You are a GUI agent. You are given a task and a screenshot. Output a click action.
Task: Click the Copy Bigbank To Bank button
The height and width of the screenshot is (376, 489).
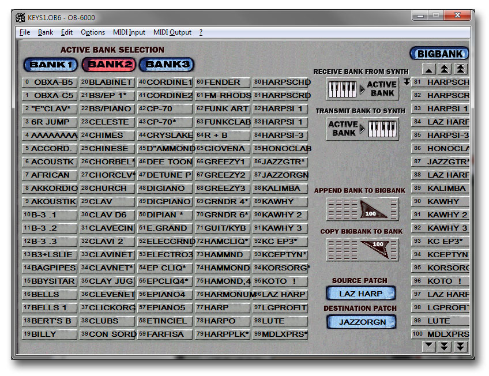[x=362, y=250]
